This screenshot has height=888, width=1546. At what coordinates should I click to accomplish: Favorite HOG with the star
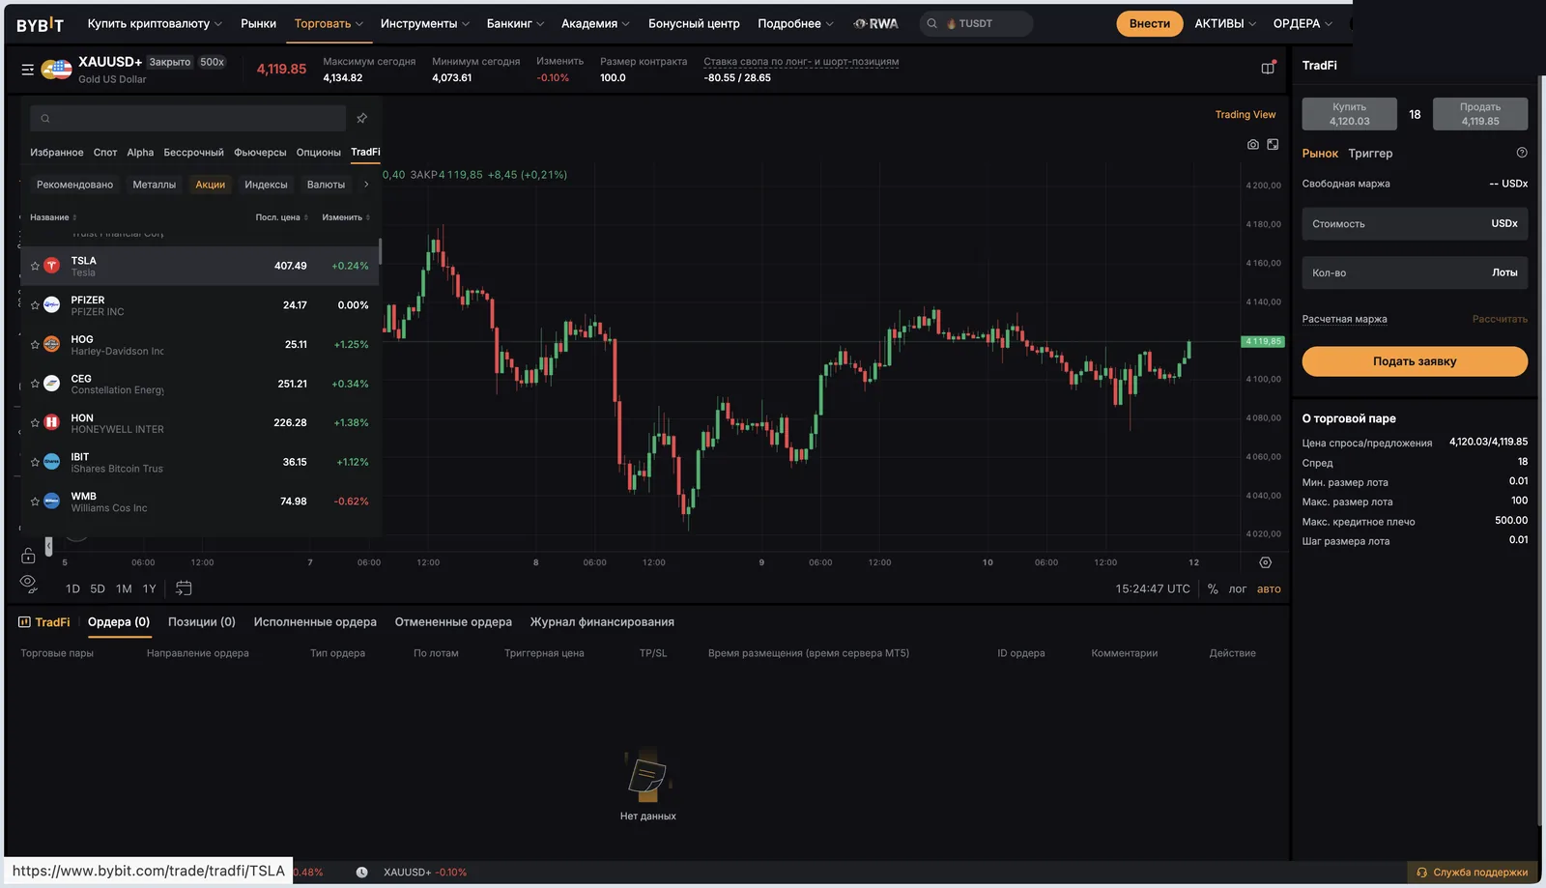(x=35, y=345)
